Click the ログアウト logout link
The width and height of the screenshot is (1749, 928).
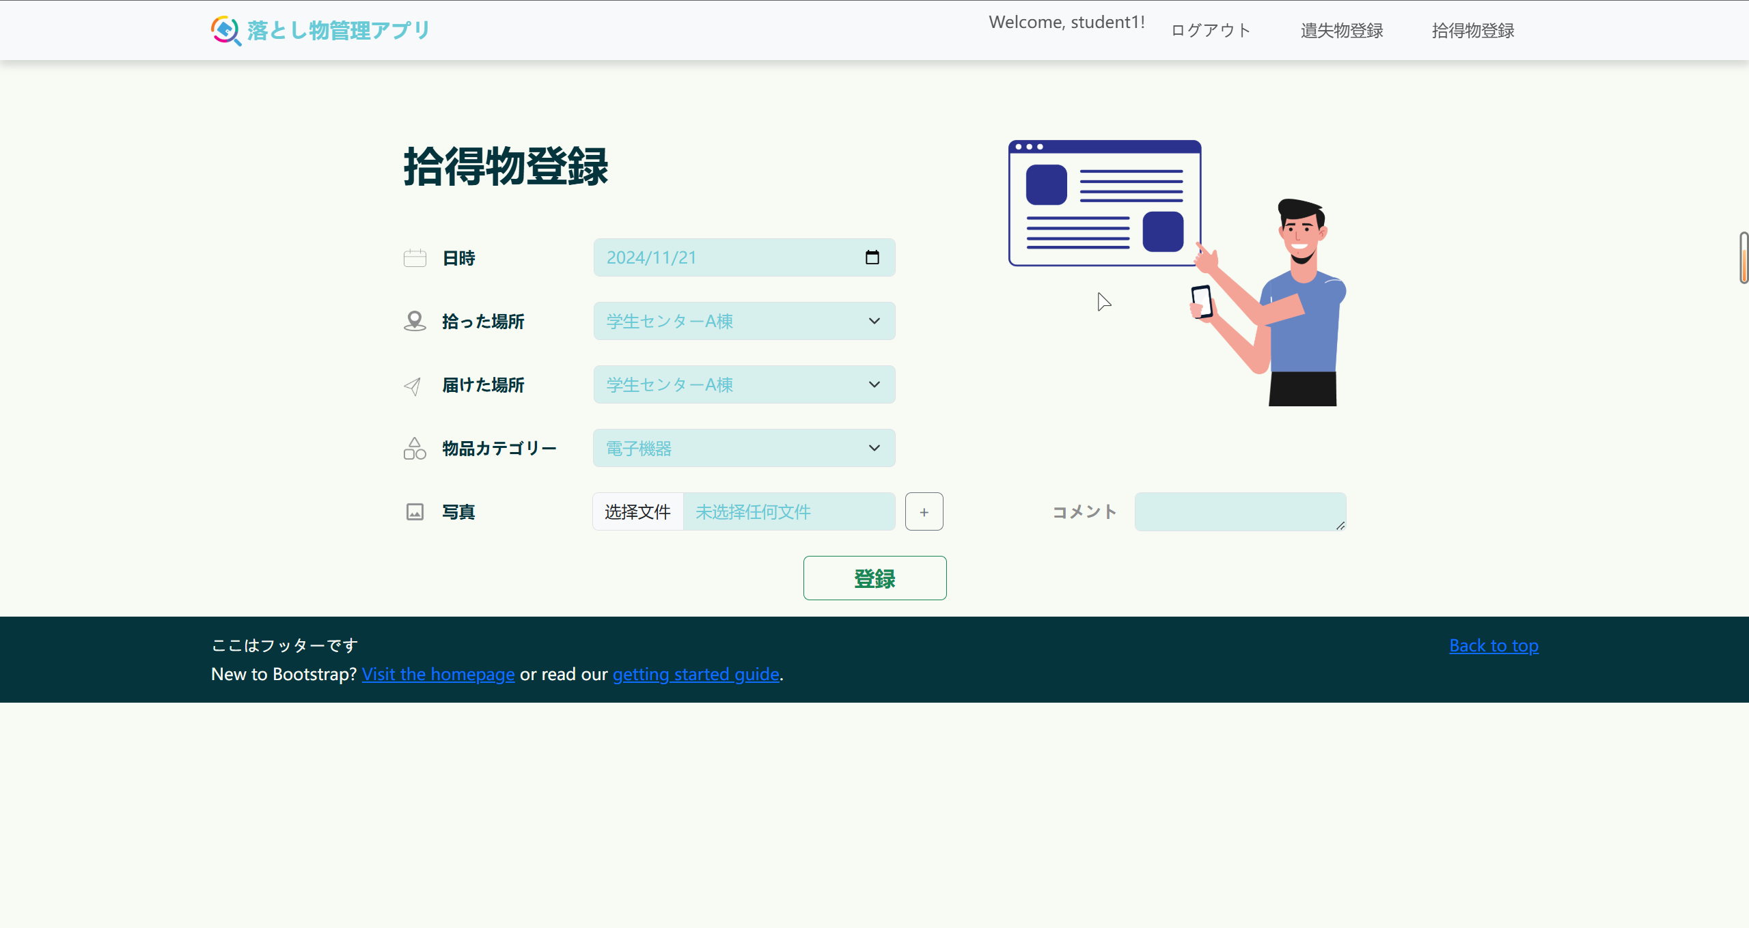pyautogui.click(x=1211, y=31)
